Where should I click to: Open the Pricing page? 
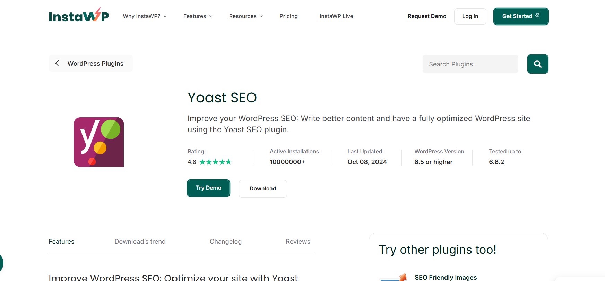pos(288,16)
